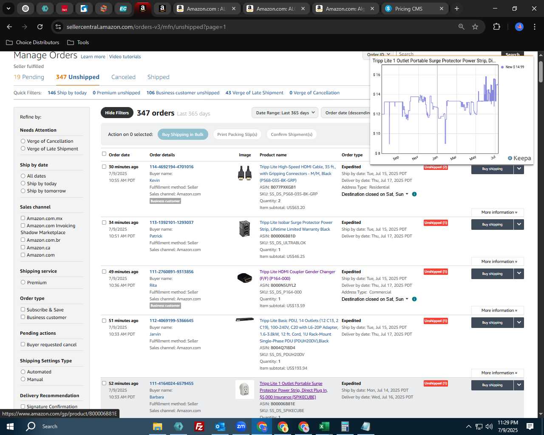Open the Windows Start menu
The image size is (544, 435).
click(x=10, y=427)
